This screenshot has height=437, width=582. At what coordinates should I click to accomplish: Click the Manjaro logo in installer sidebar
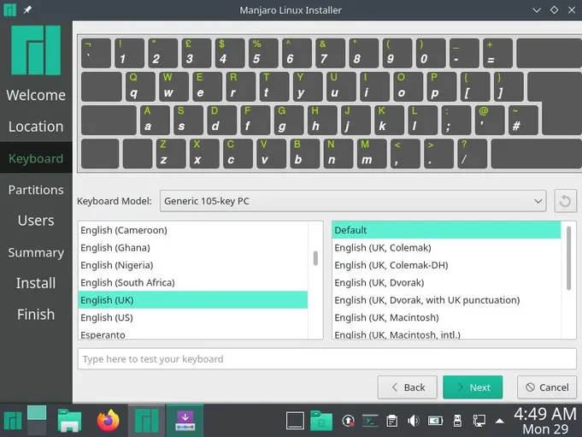[36, 50]
